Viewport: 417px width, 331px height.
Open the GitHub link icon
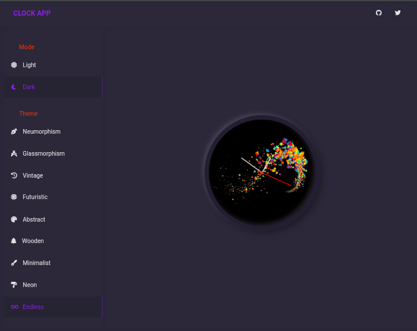click(379, 13)
